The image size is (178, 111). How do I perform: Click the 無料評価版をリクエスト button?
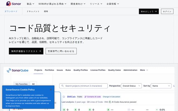[26, 51]
